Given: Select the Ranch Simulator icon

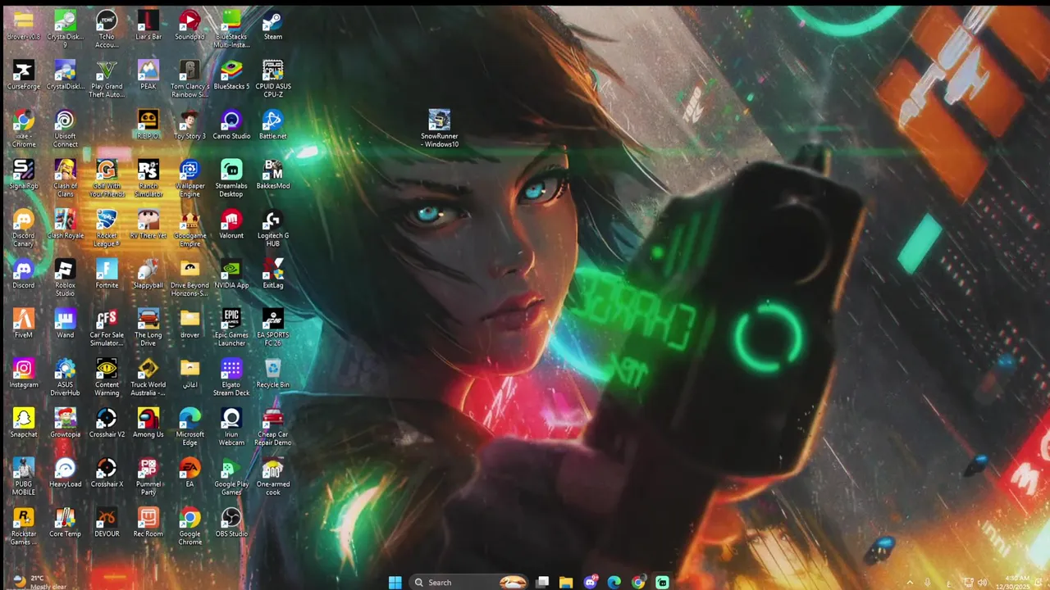Looking at the screenshot, I should point(148,179).
